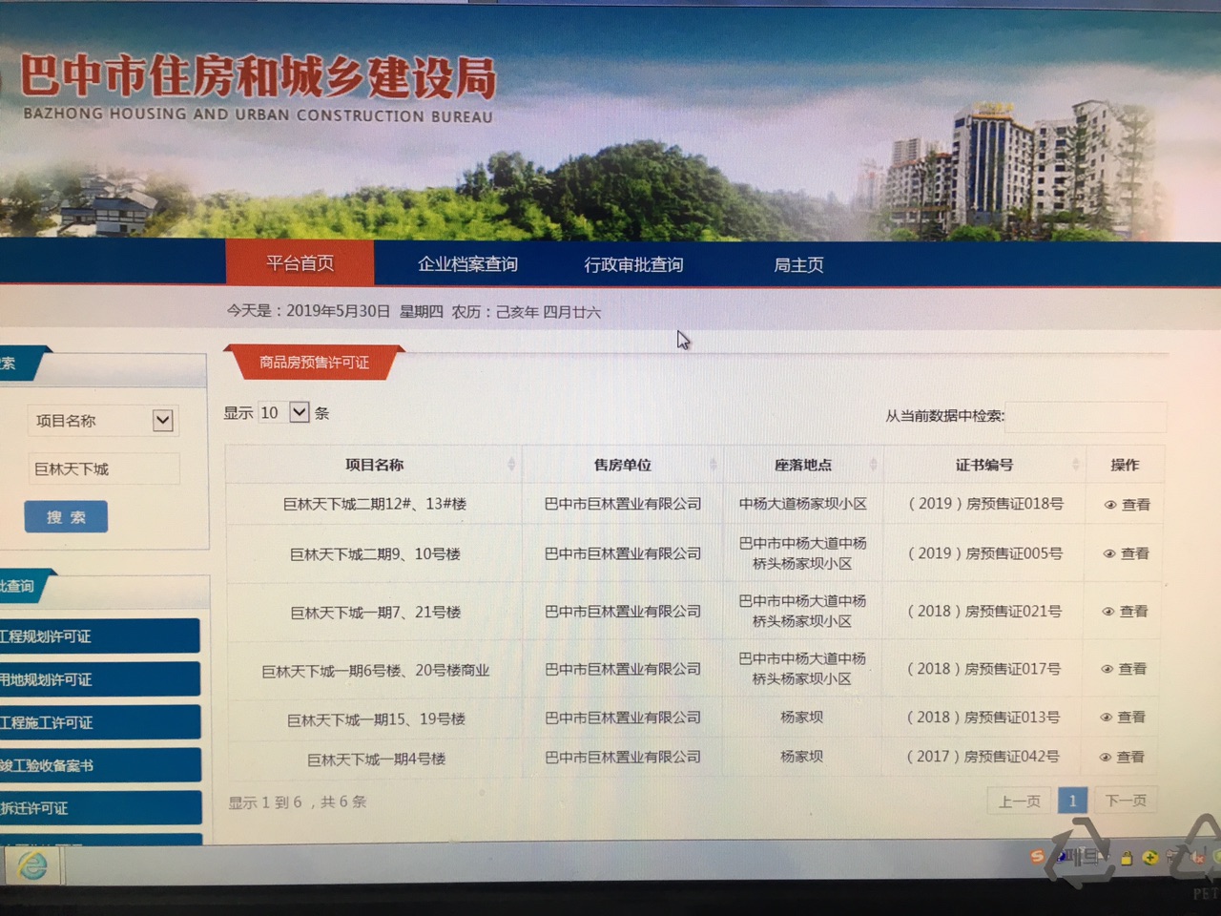This screenshot has height=916, width=1221.
Task: Click the 搜索 button
Action: click(x=66, y=516)
